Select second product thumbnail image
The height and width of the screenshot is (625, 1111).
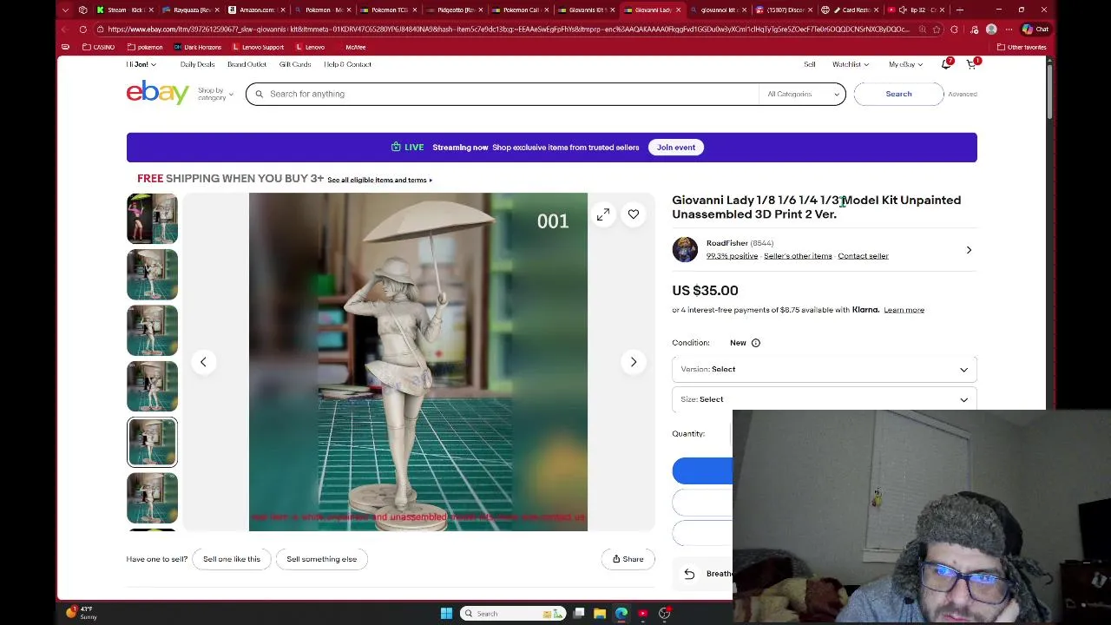pos(153,274)
